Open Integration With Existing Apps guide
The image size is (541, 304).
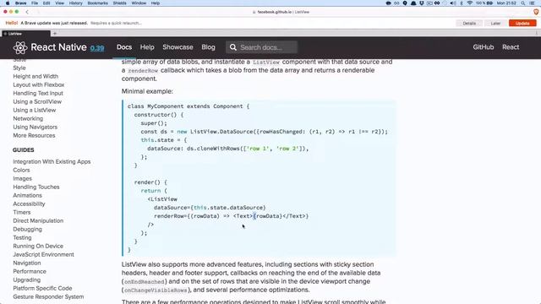pos(52,161)
